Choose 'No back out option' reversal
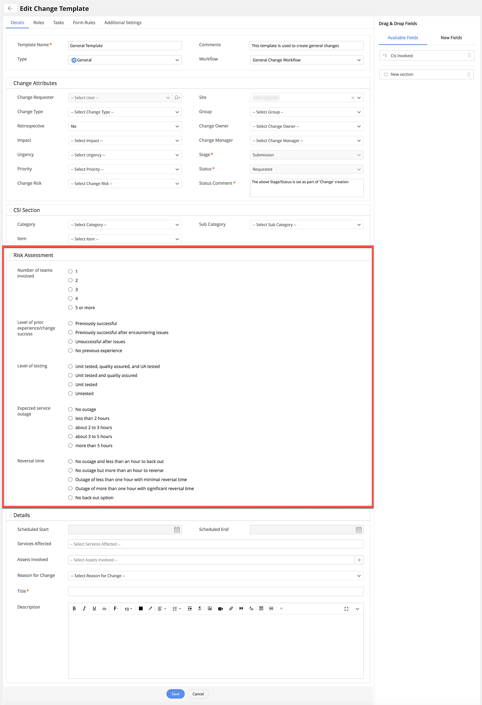 (x=70, y=498)
